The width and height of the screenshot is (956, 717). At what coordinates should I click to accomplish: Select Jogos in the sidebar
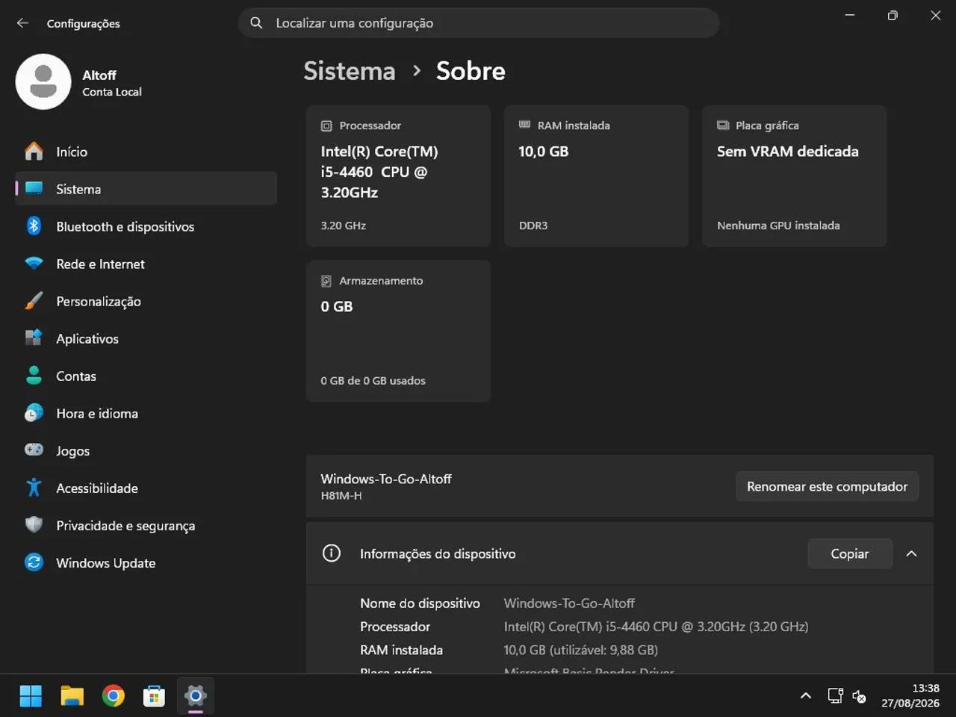point(146,450)
